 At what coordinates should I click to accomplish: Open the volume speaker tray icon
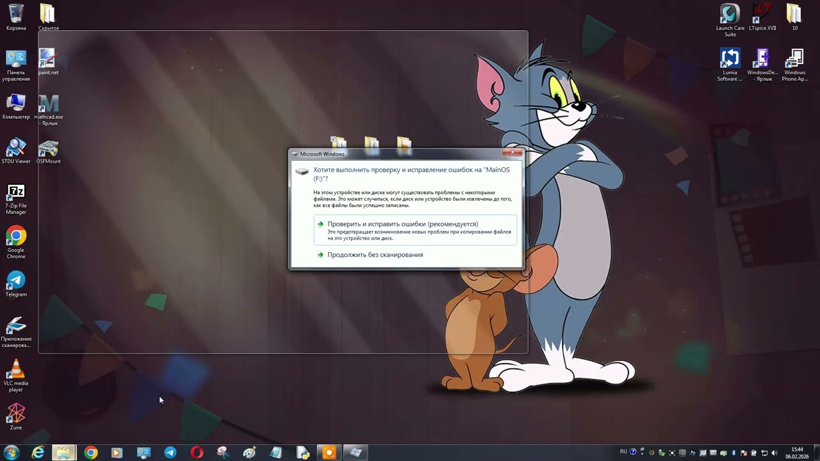[x=775, y=453]
